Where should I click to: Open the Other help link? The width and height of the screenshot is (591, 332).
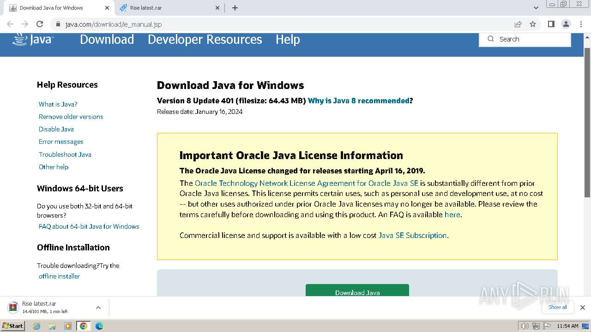click(54, 167)
